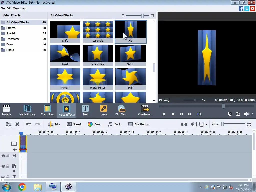Open the Facebook link icon

(x=241, y=8)
